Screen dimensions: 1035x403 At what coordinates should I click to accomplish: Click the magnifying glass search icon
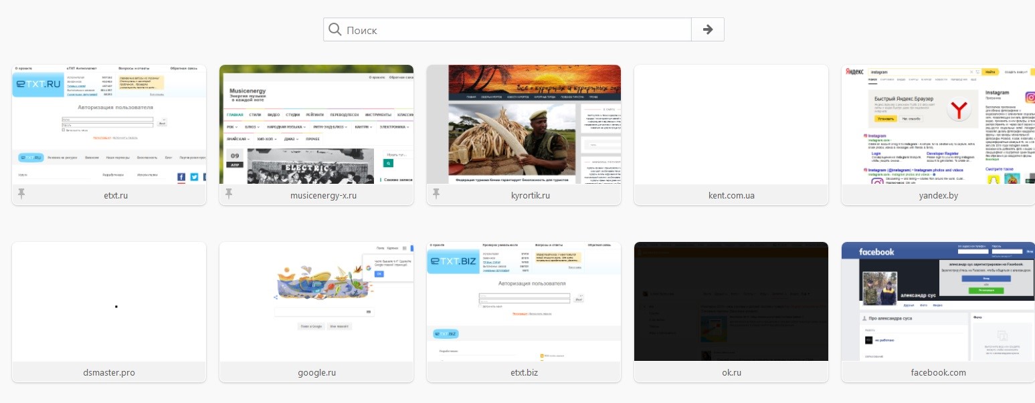coord(335,30)
